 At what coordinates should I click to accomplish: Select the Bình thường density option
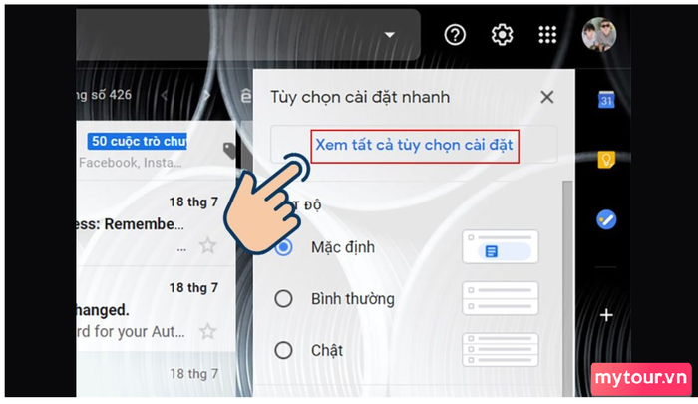(283, 299)
